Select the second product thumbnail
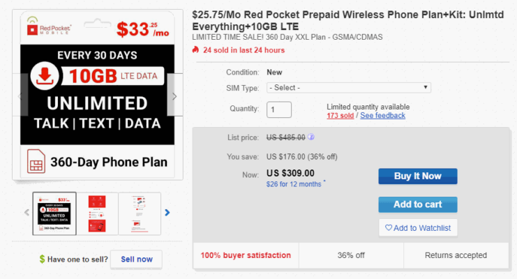Image resolution: width=517 pixels, height=279 pixels. pyautogui.click(x=98, y=213)
